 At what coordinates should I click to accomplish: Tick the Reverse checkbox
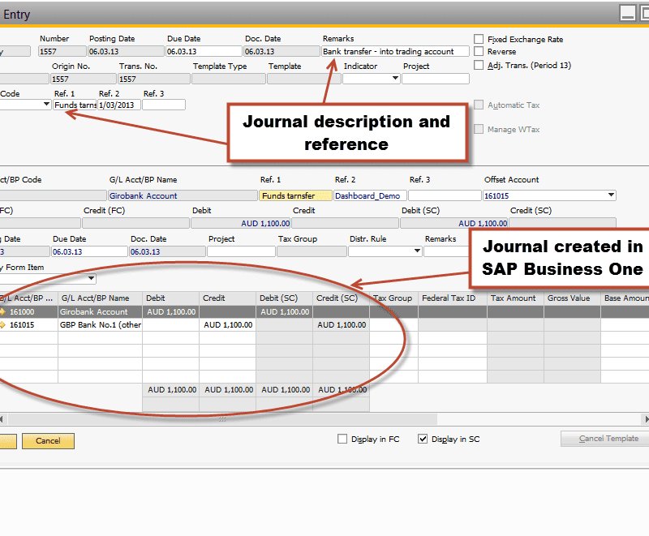[479, 52]
